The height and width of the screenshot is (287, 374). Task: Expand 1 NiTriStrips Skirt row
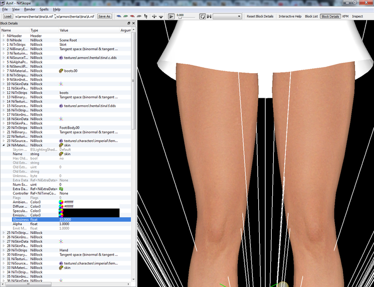(x=3, y=44)
